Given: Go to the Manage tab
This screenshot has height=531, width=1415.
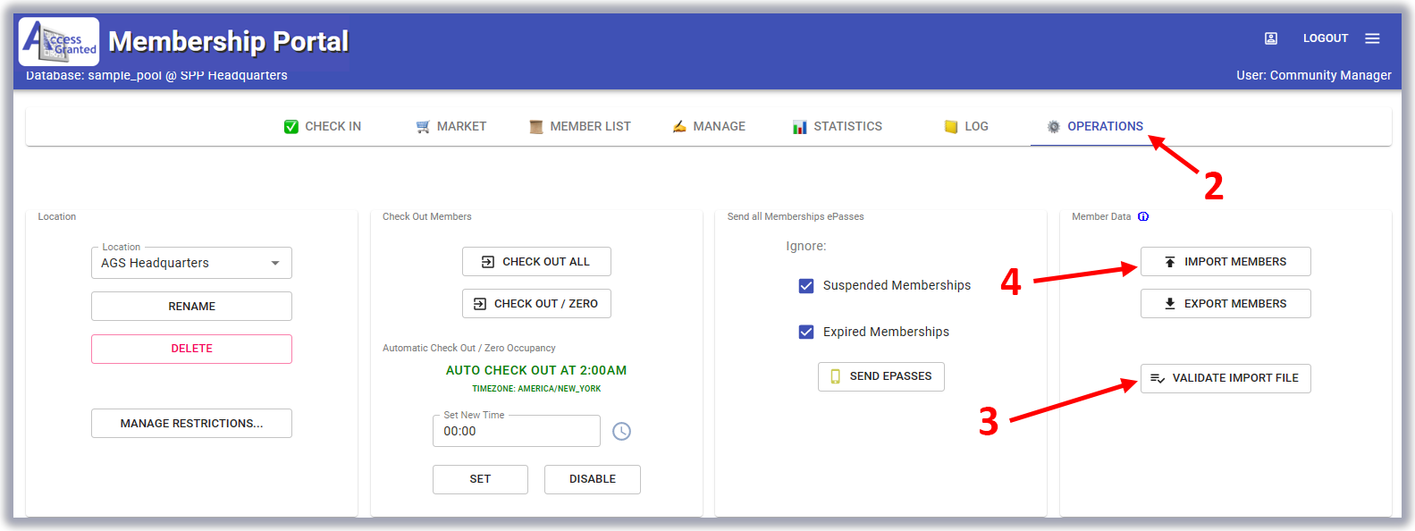Looking at the screenshot, I should 709,127.
